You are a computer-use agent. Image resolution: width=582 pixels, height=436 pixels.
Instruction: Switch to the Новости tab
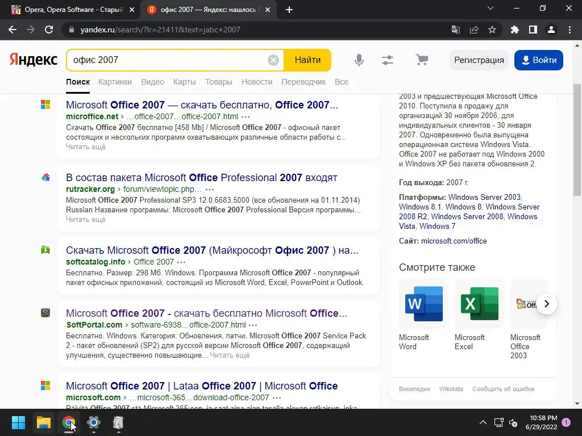tap(257, 82)
